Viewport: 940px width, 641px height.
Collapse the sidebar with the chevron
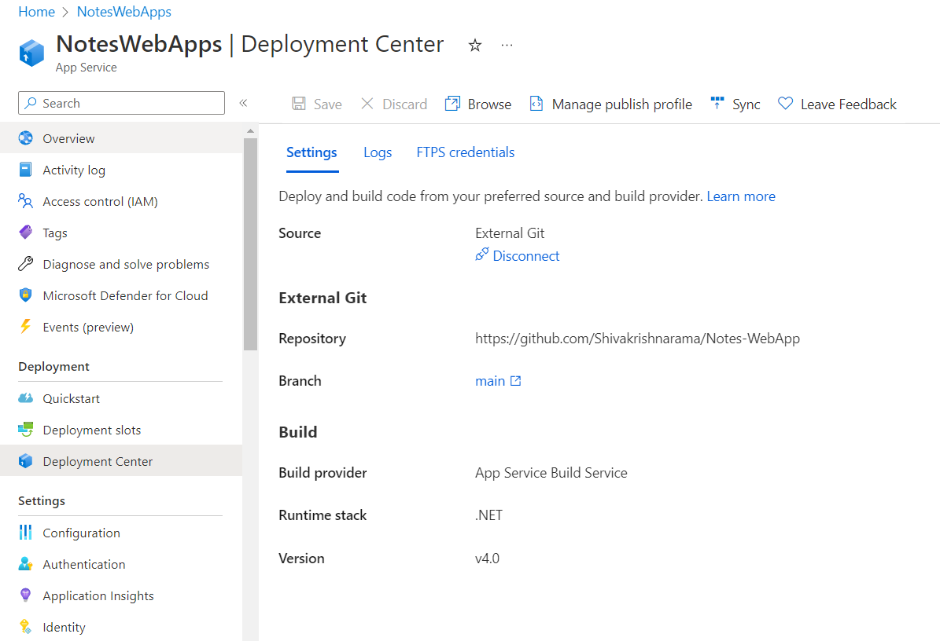[x=243, y=103]
